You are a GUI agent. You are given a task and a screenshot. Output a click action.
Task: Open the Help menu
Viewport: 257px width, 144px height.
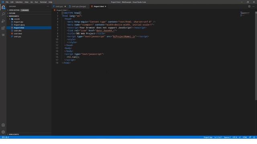click(50, 2)
